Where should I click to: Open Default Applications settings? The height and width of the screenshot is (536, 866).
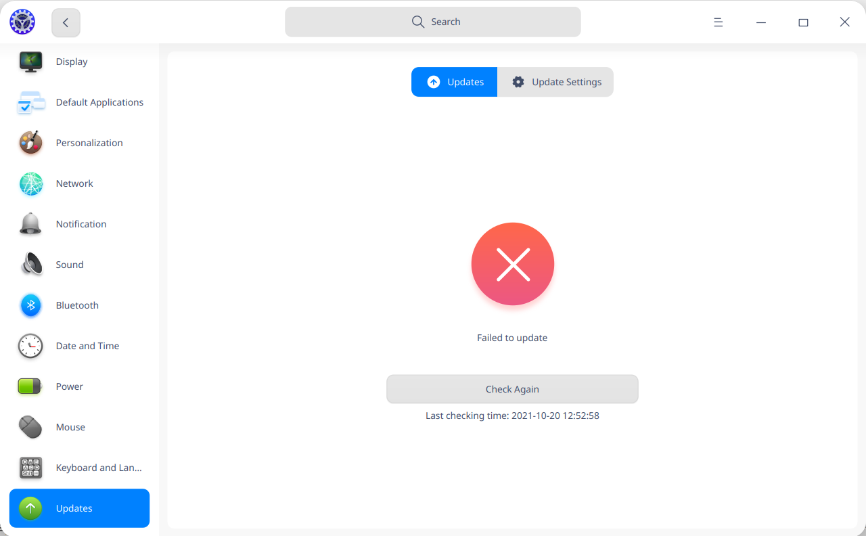tap(79, 102)
